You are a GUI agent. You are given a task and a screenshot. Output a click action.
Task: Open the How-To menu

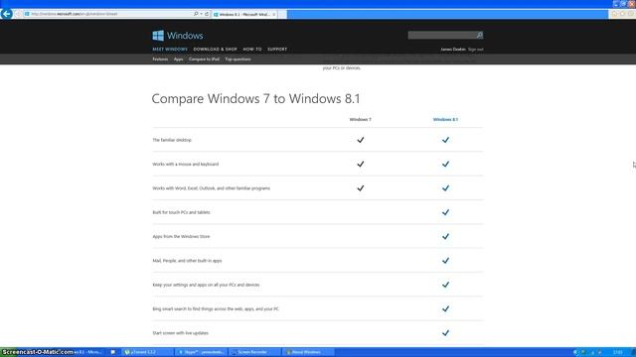coord(252,49)
